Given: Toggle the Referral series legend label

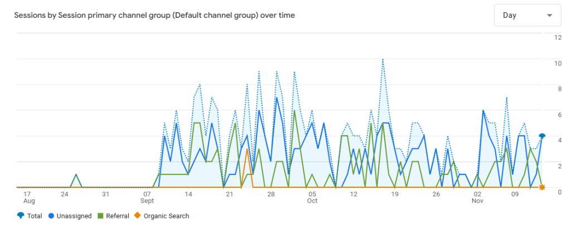Looking at the screenshot, I should pyautogui.click(x=118, y=216).
